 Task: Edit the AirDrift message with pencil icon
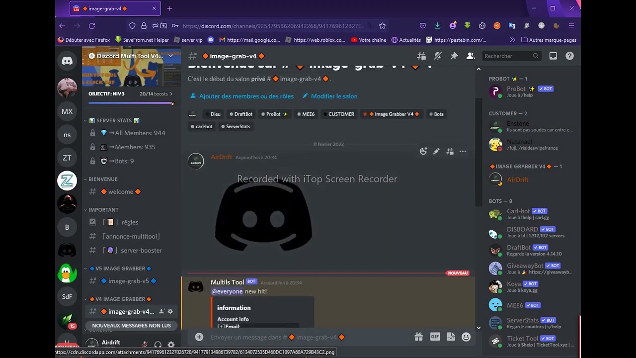click(x=436, y=152)
